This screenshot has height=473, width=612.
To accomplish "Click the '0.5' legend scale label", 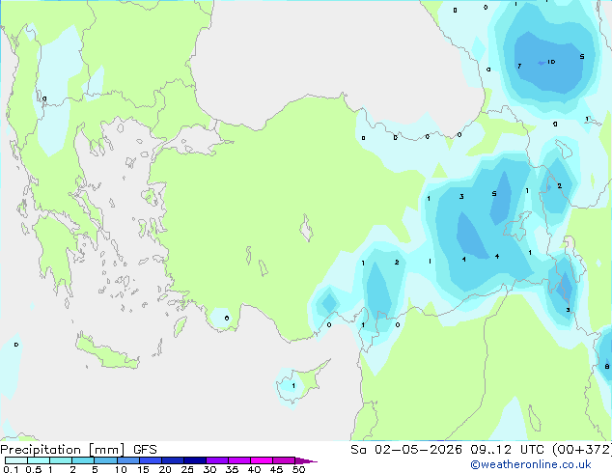I will [33, 469].
